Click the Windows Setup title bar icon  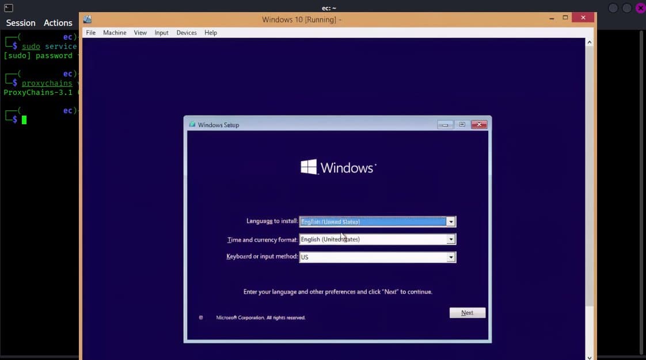click(x=192, y=124)
